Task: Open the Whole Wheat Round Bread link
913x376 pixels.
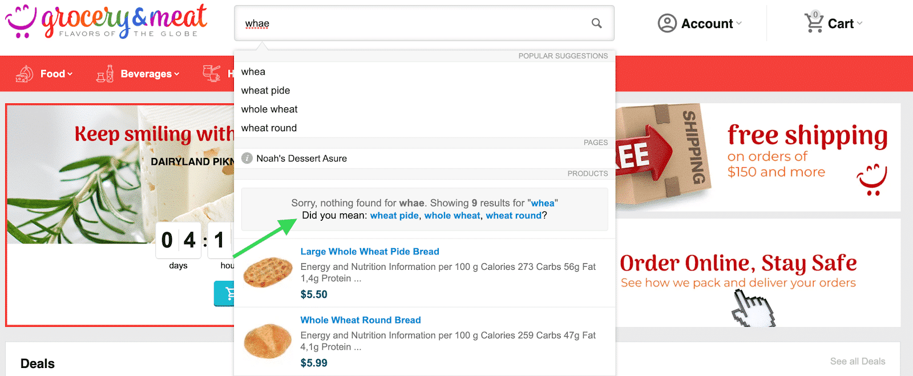Action: click(x=361, y=320)
